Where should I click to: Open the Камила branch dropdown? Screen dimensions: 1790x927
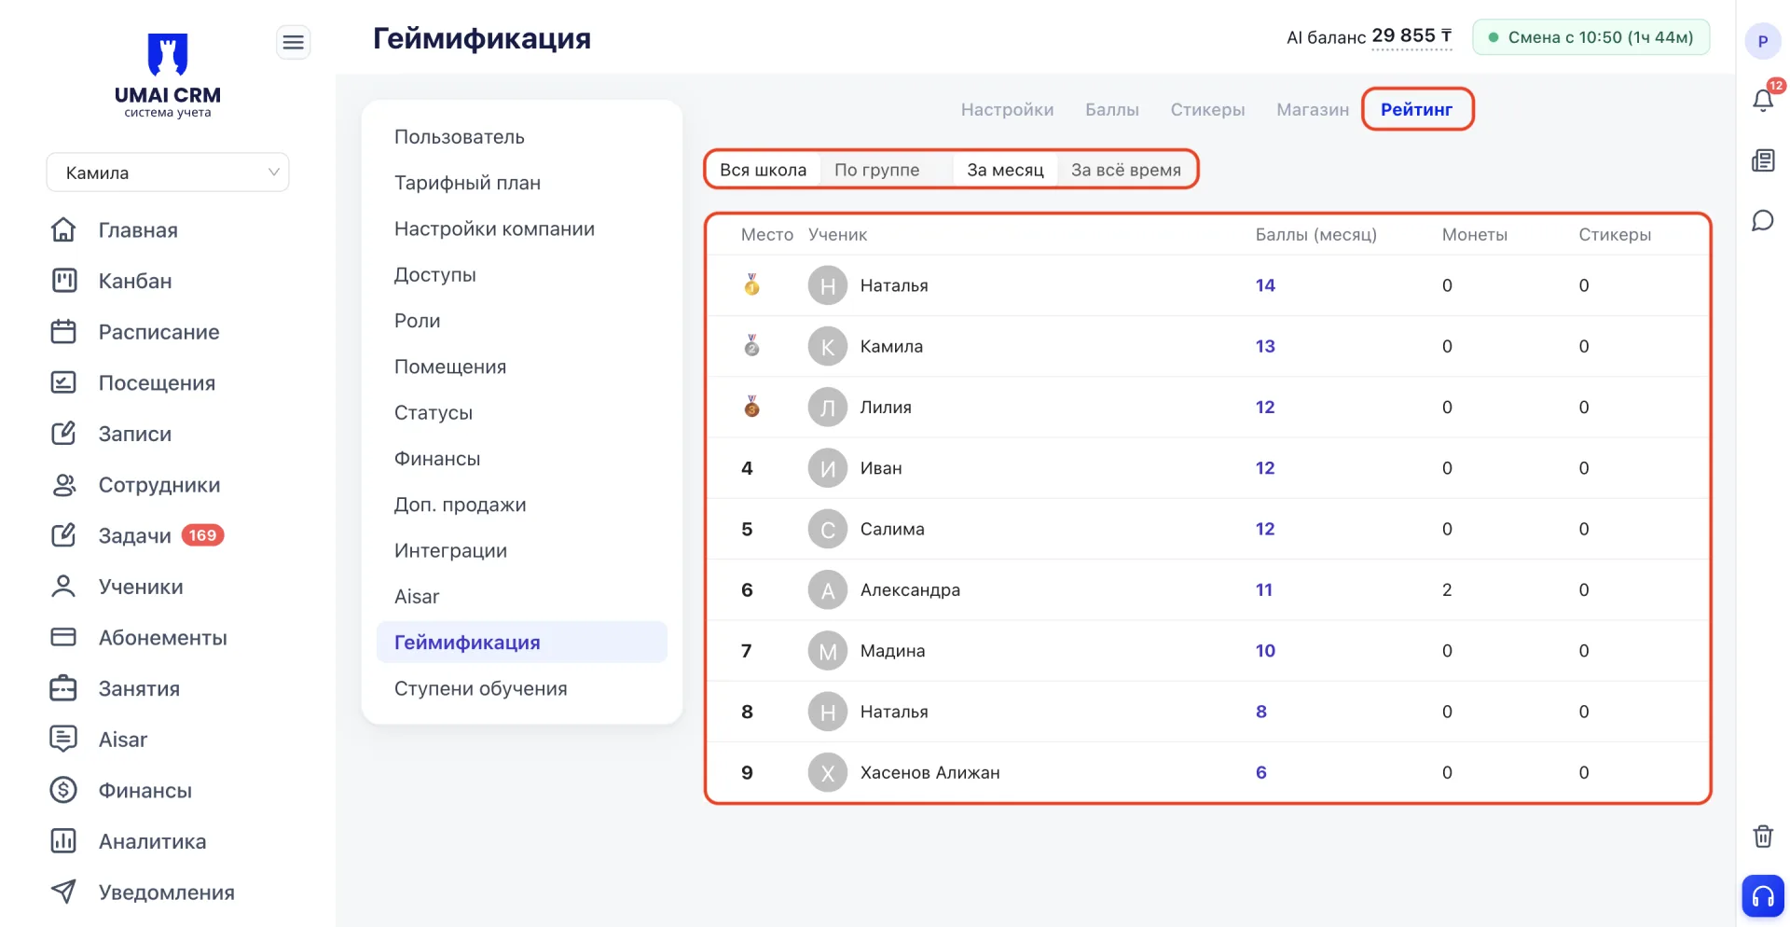pos(168,173)
